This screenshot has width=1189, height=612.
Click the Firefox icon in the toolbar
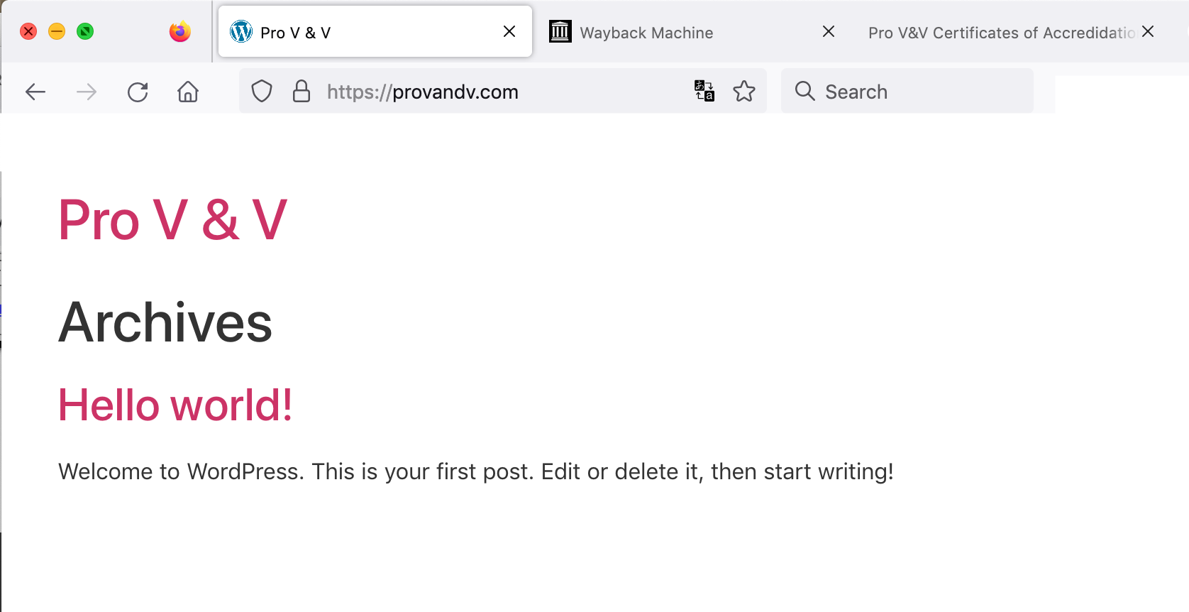pyautogui.click(x=179, y=31)
